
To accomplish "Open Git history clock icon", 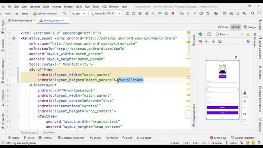I will [201, 14].
